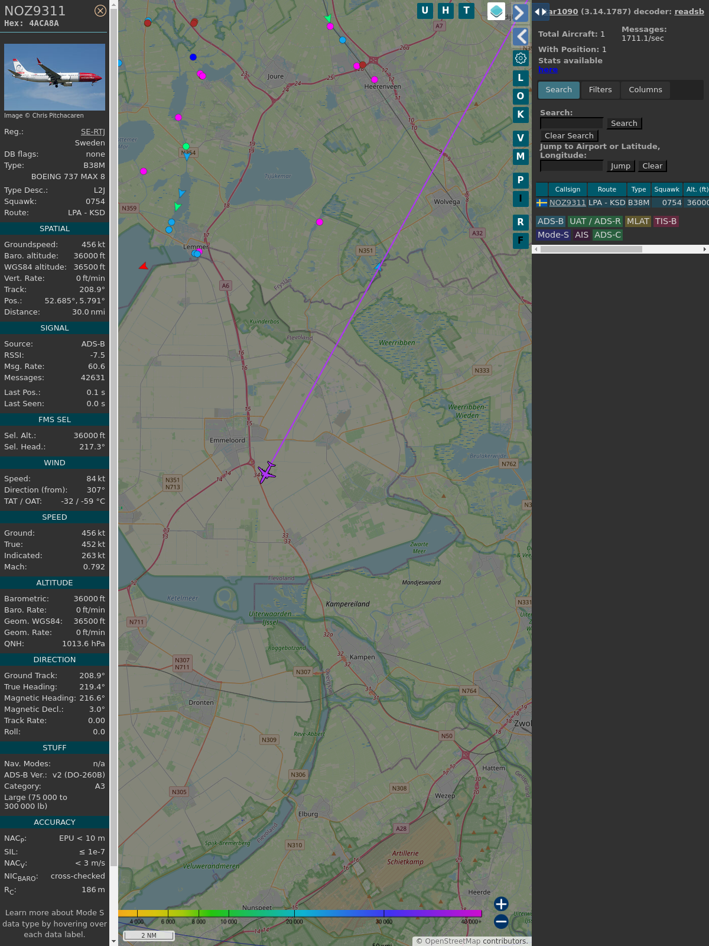Click the Clear Search button

pos(569,136)
